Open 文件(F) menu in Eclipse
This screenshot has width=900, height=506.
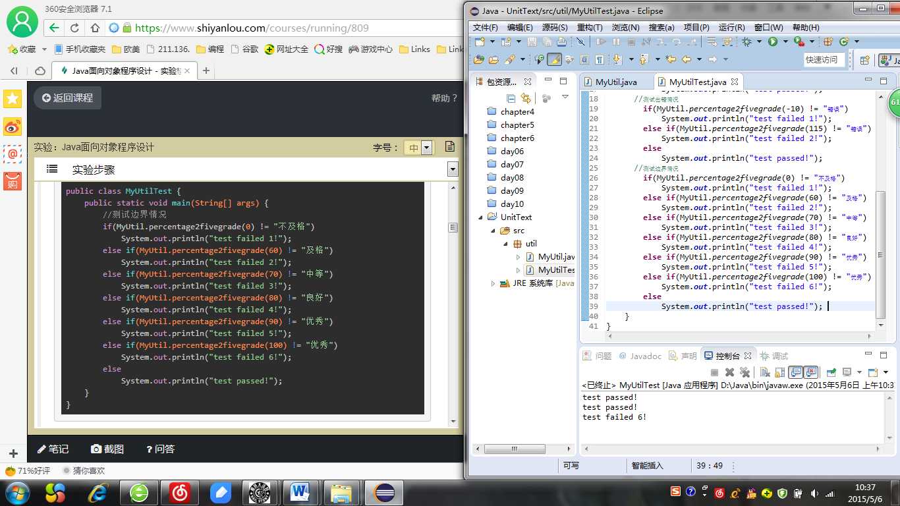pos(486,28)
